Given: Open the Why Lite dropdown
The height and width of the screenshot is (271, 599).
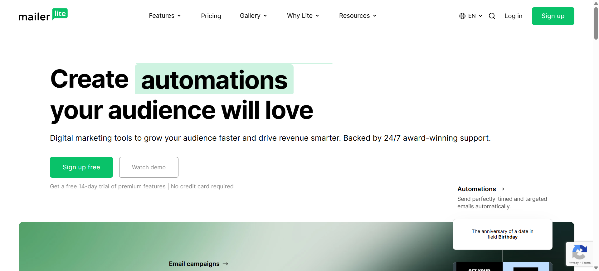Looking at the screenshot, I should [303, 16].
